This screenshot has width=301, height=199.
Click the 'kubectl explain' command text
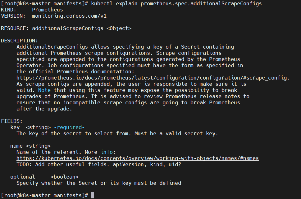(114, 4)
